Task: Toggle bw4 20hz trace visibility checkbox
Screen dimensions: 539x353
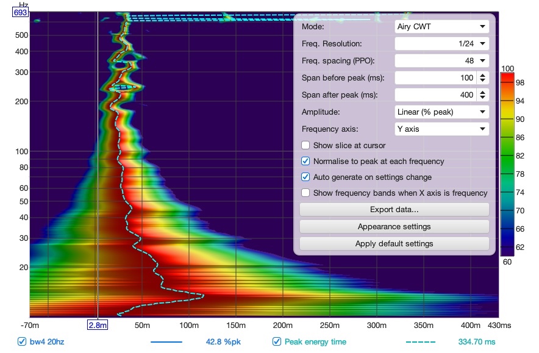Action: coord(22,341)
